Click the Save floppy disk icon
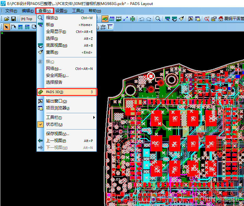The image size is (244, 206). [13, 19]
